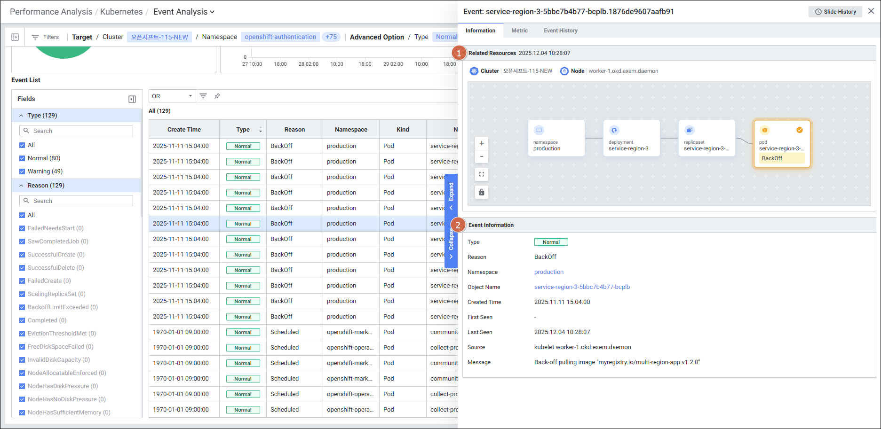This screenshot has width=881, height=429.
Task: Click the pin icon above event table
Action: (x=217, y=96)
